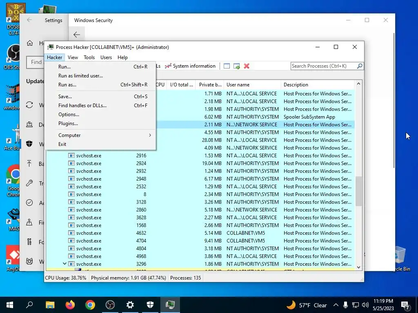
Task: Click Processes: 135 status bar entry
Action: click(x=186, y=278)
